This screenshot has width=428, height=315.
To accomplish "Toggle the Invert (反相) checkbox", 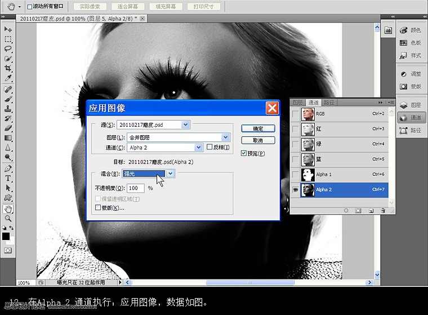I will pyautogui.click(x=209, y=147).
